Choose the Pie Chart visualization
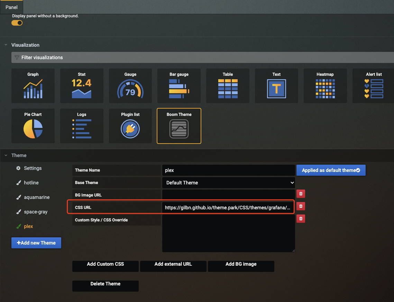This screenshot has height=302, width=394. [33, 126]
